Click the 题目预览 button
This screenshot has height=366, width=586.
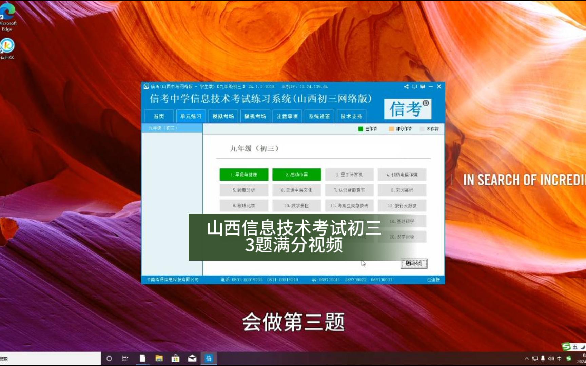coord(414,264)
